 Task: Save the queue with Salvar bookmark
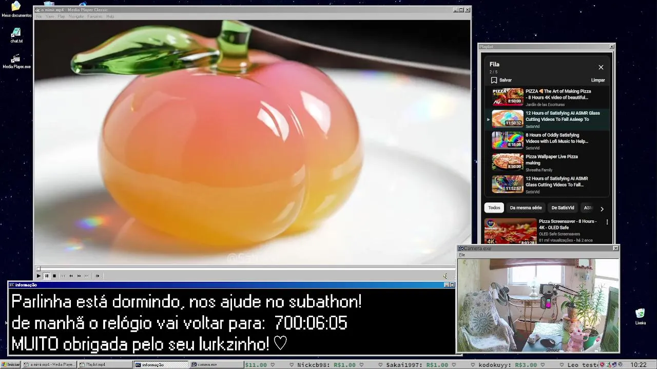click(501, 80)
